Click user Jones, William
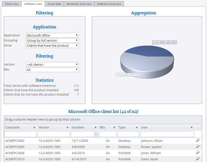Screen dimensions: 207x162 (x=151, y=153)
